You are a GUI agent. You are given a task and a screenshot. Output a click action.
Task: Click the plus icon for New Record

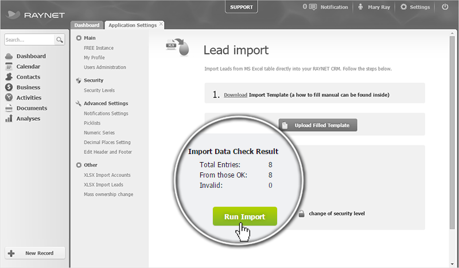(11, 253)
